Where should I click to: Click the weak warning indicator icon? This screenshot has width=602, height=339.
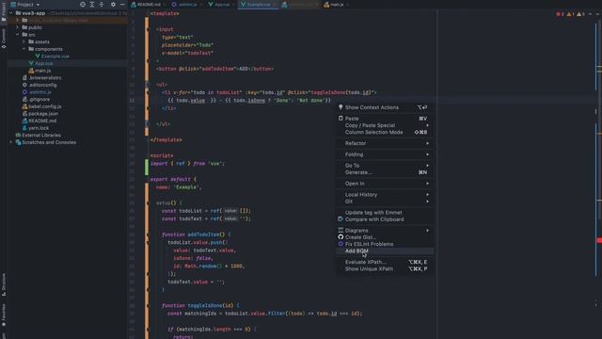(x=580, y=14)
